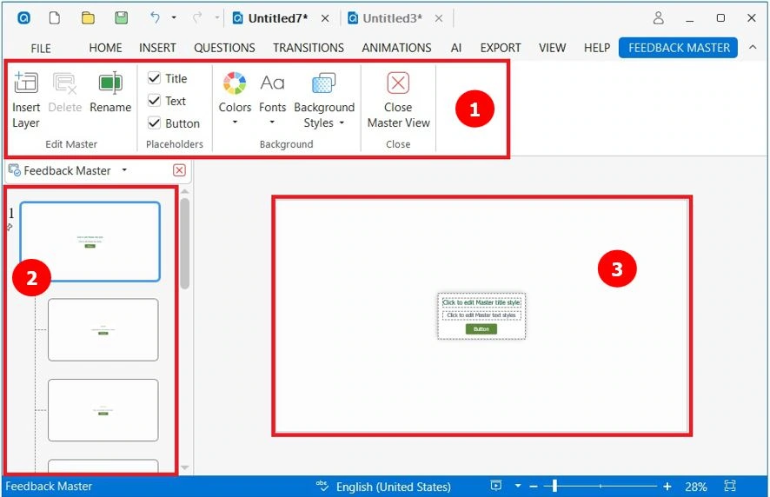770x497 pixels.
Task: Switch to the TRANSITIONS tab
Action: (x=309, y=48)
